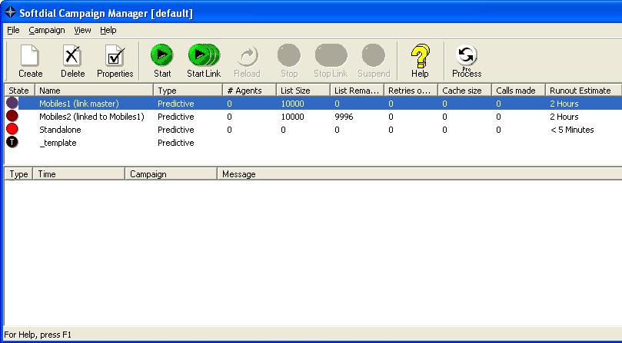Click the < 5 Minutes runout estimate

pyautogui.click(x=572, y=130)
